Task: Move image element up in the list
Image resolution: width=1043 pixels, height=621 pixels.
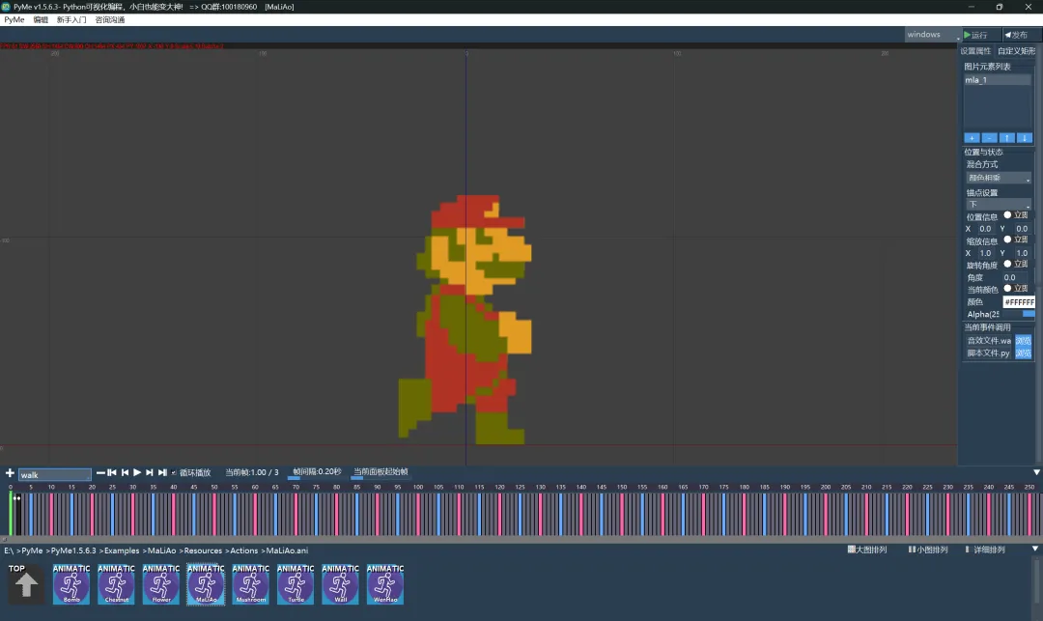Action: 1007,138
